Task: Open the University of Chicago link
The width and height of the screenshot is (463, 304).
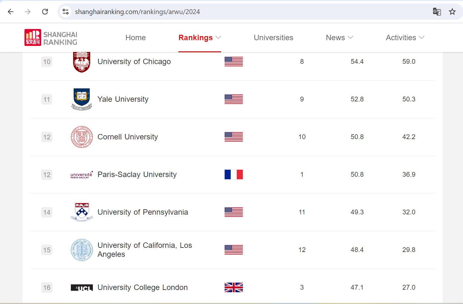Action: coord(134,62)
